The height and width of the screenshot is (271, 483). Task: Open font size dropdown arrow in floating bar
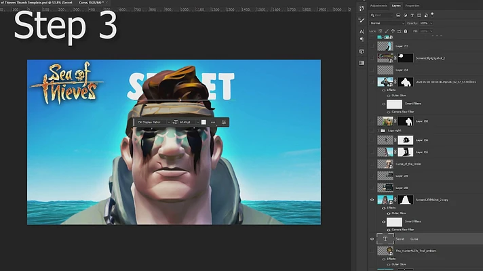click(198, 122)
